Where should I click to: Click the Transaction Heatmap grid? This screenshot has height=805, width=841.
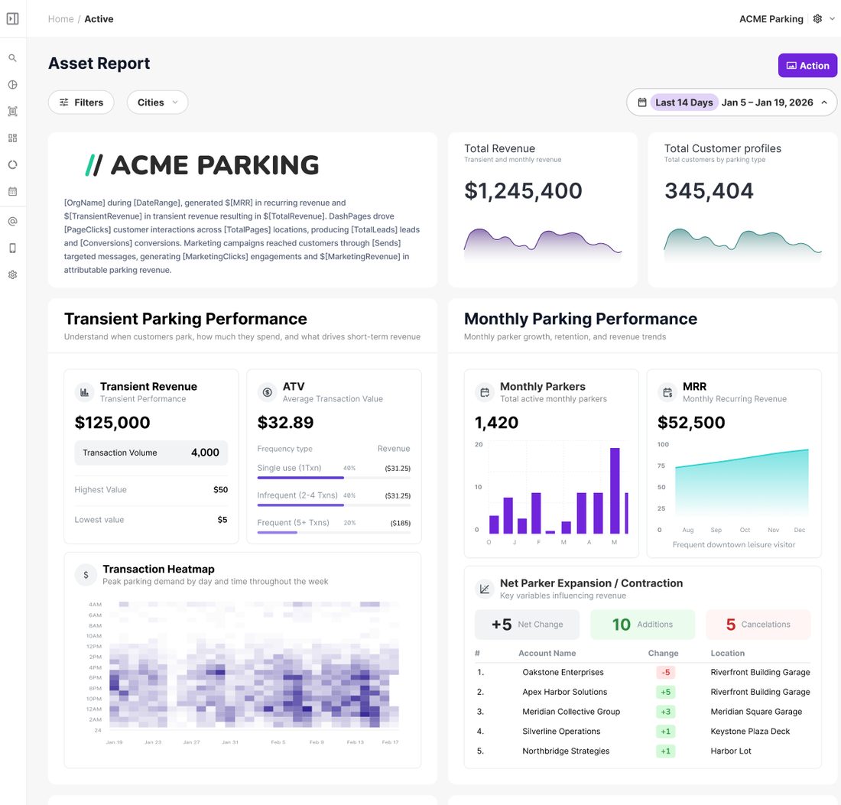pos(254,665)
